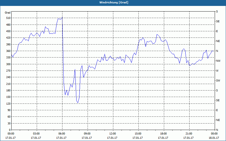The height and width of the screenshot is (141, 226).
Task: Click the SE compass label beside 480 gridline
Action: [218, 21]
